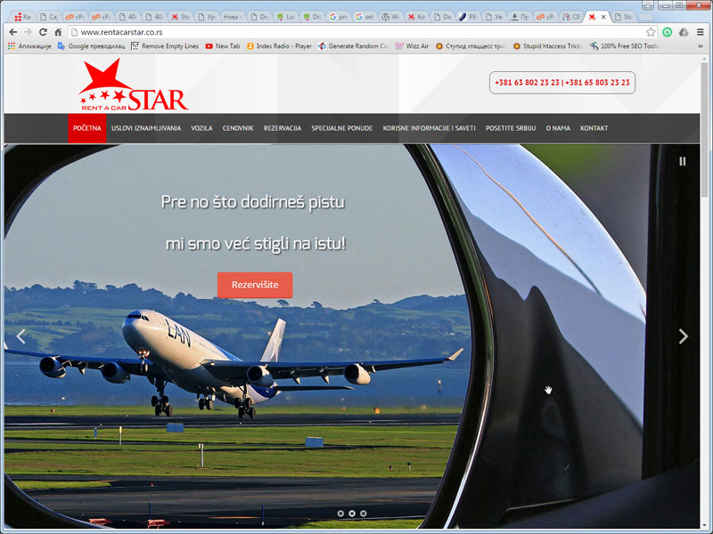
Task: Select the second slider pagination dot
Action: click(351, 514)
